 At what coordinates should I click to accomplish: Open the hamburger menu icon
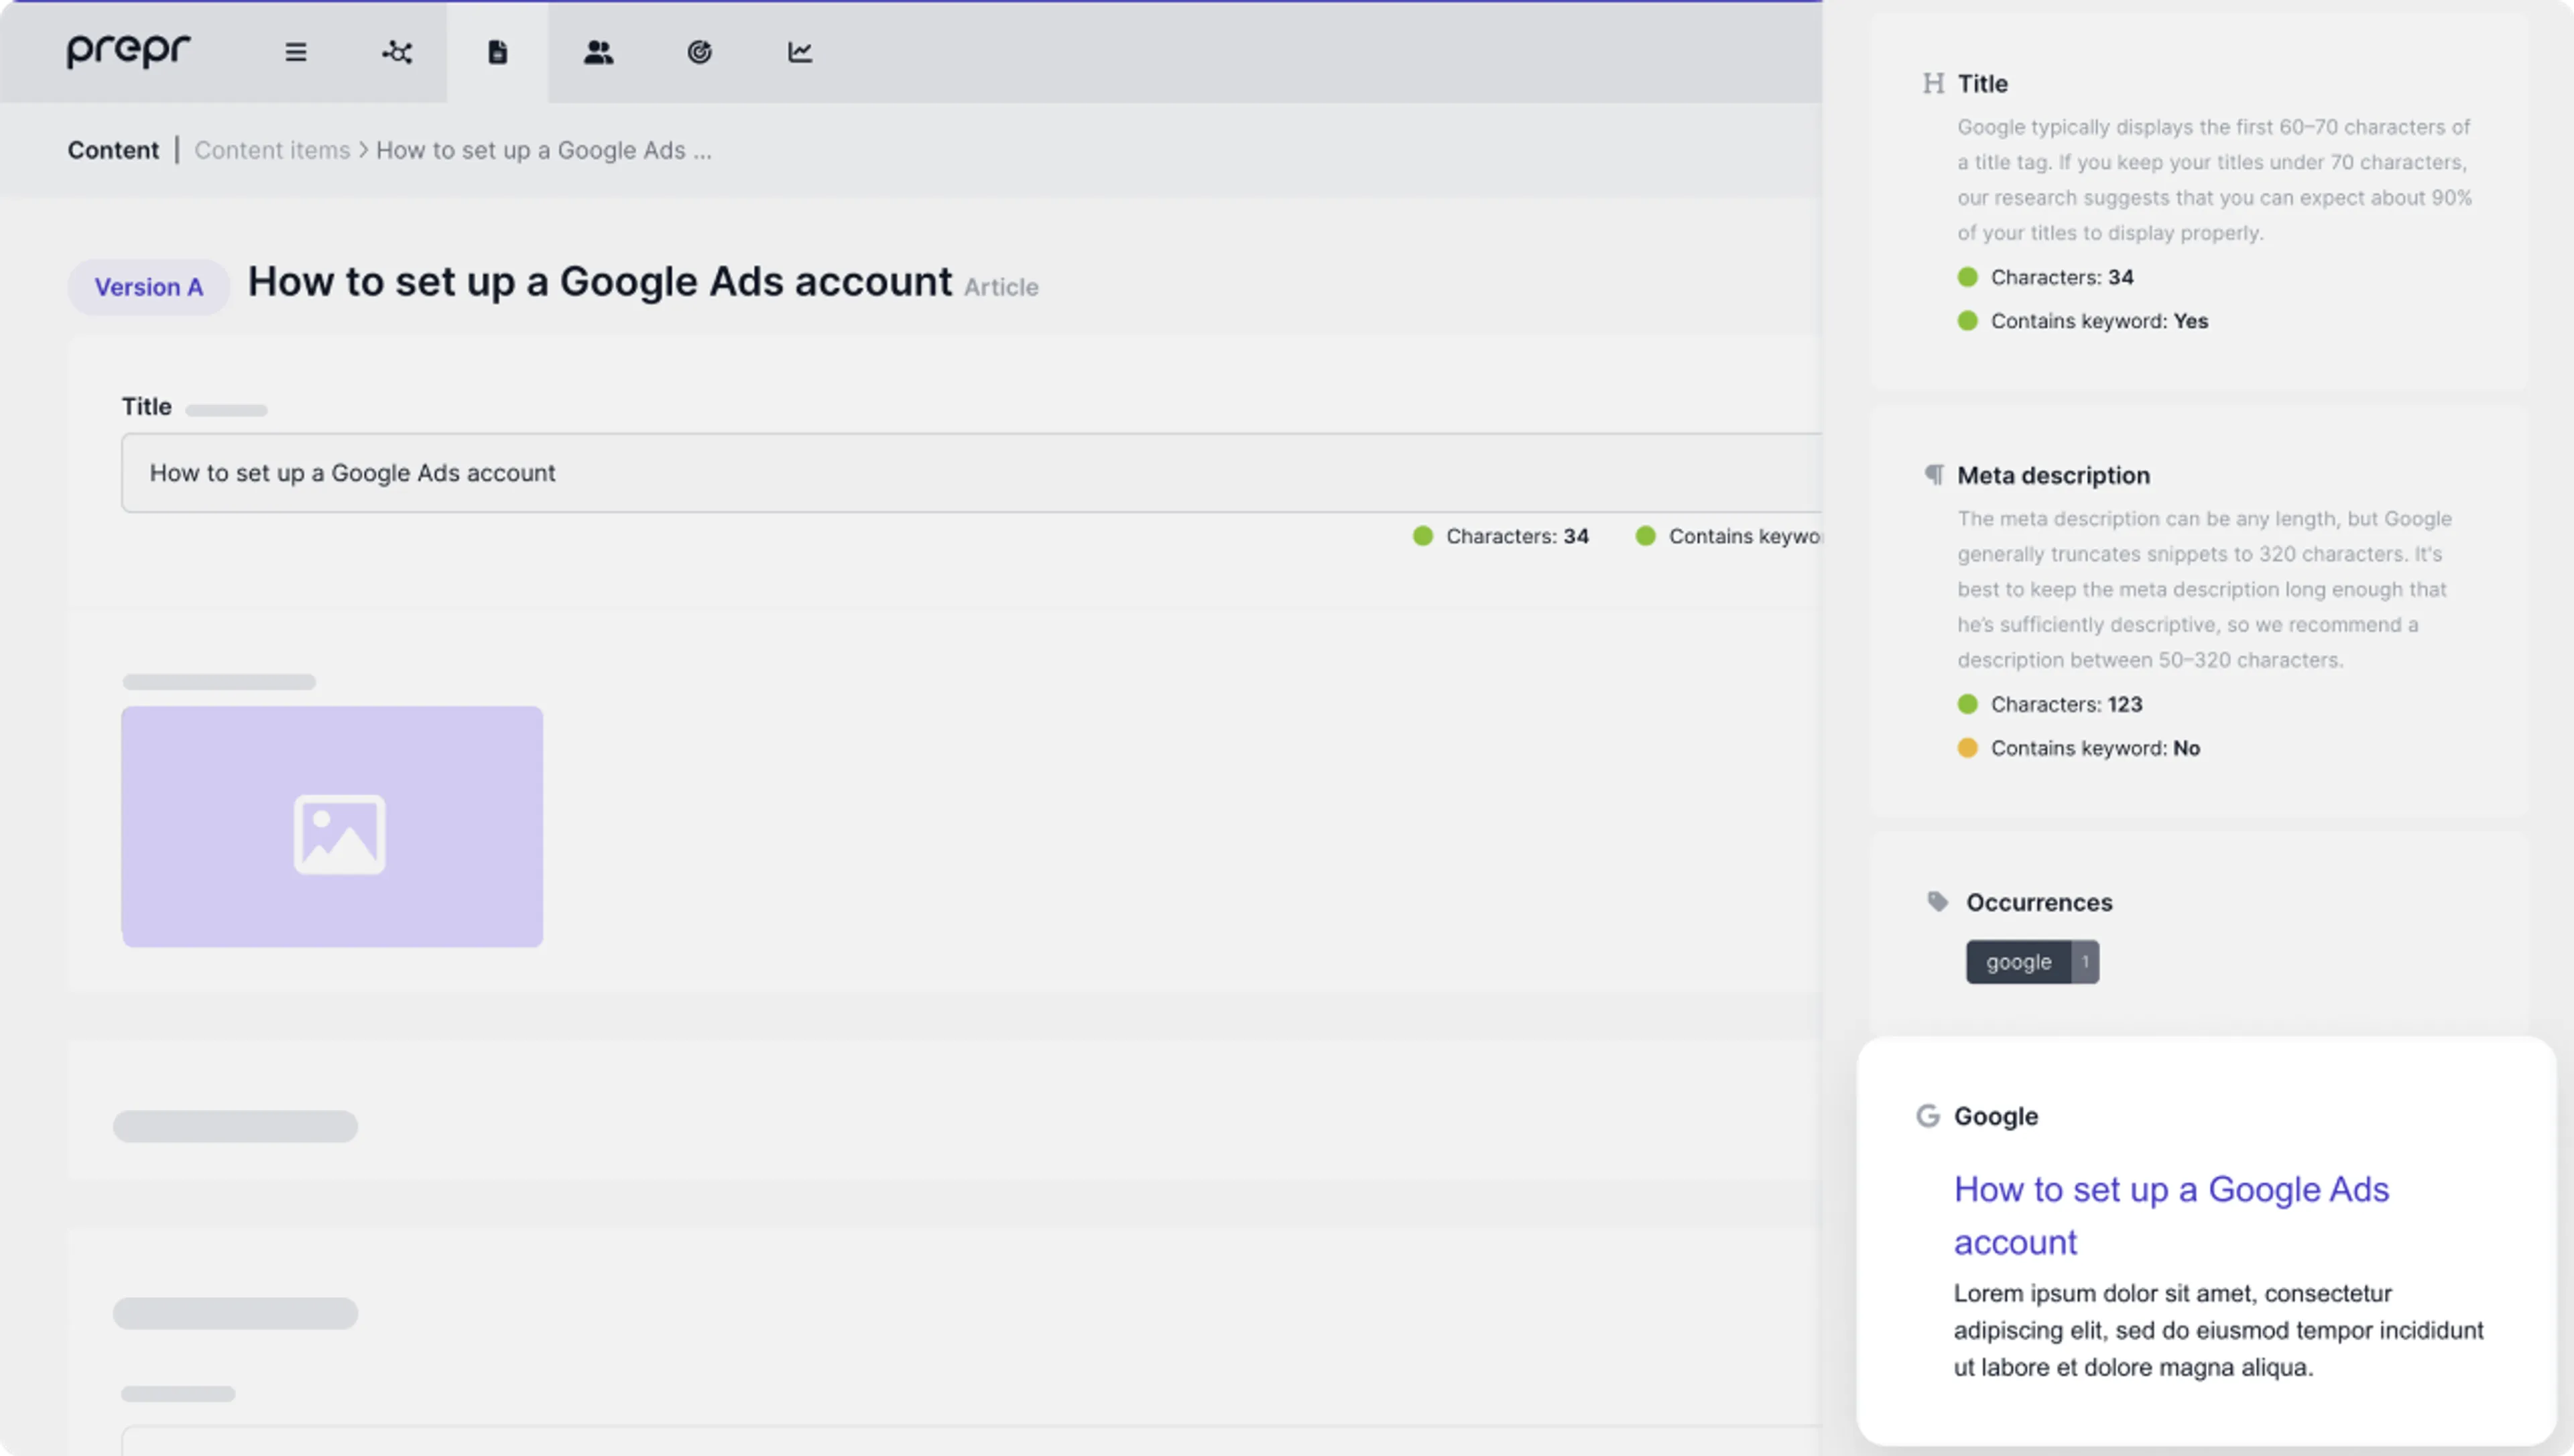pos(296,52)
